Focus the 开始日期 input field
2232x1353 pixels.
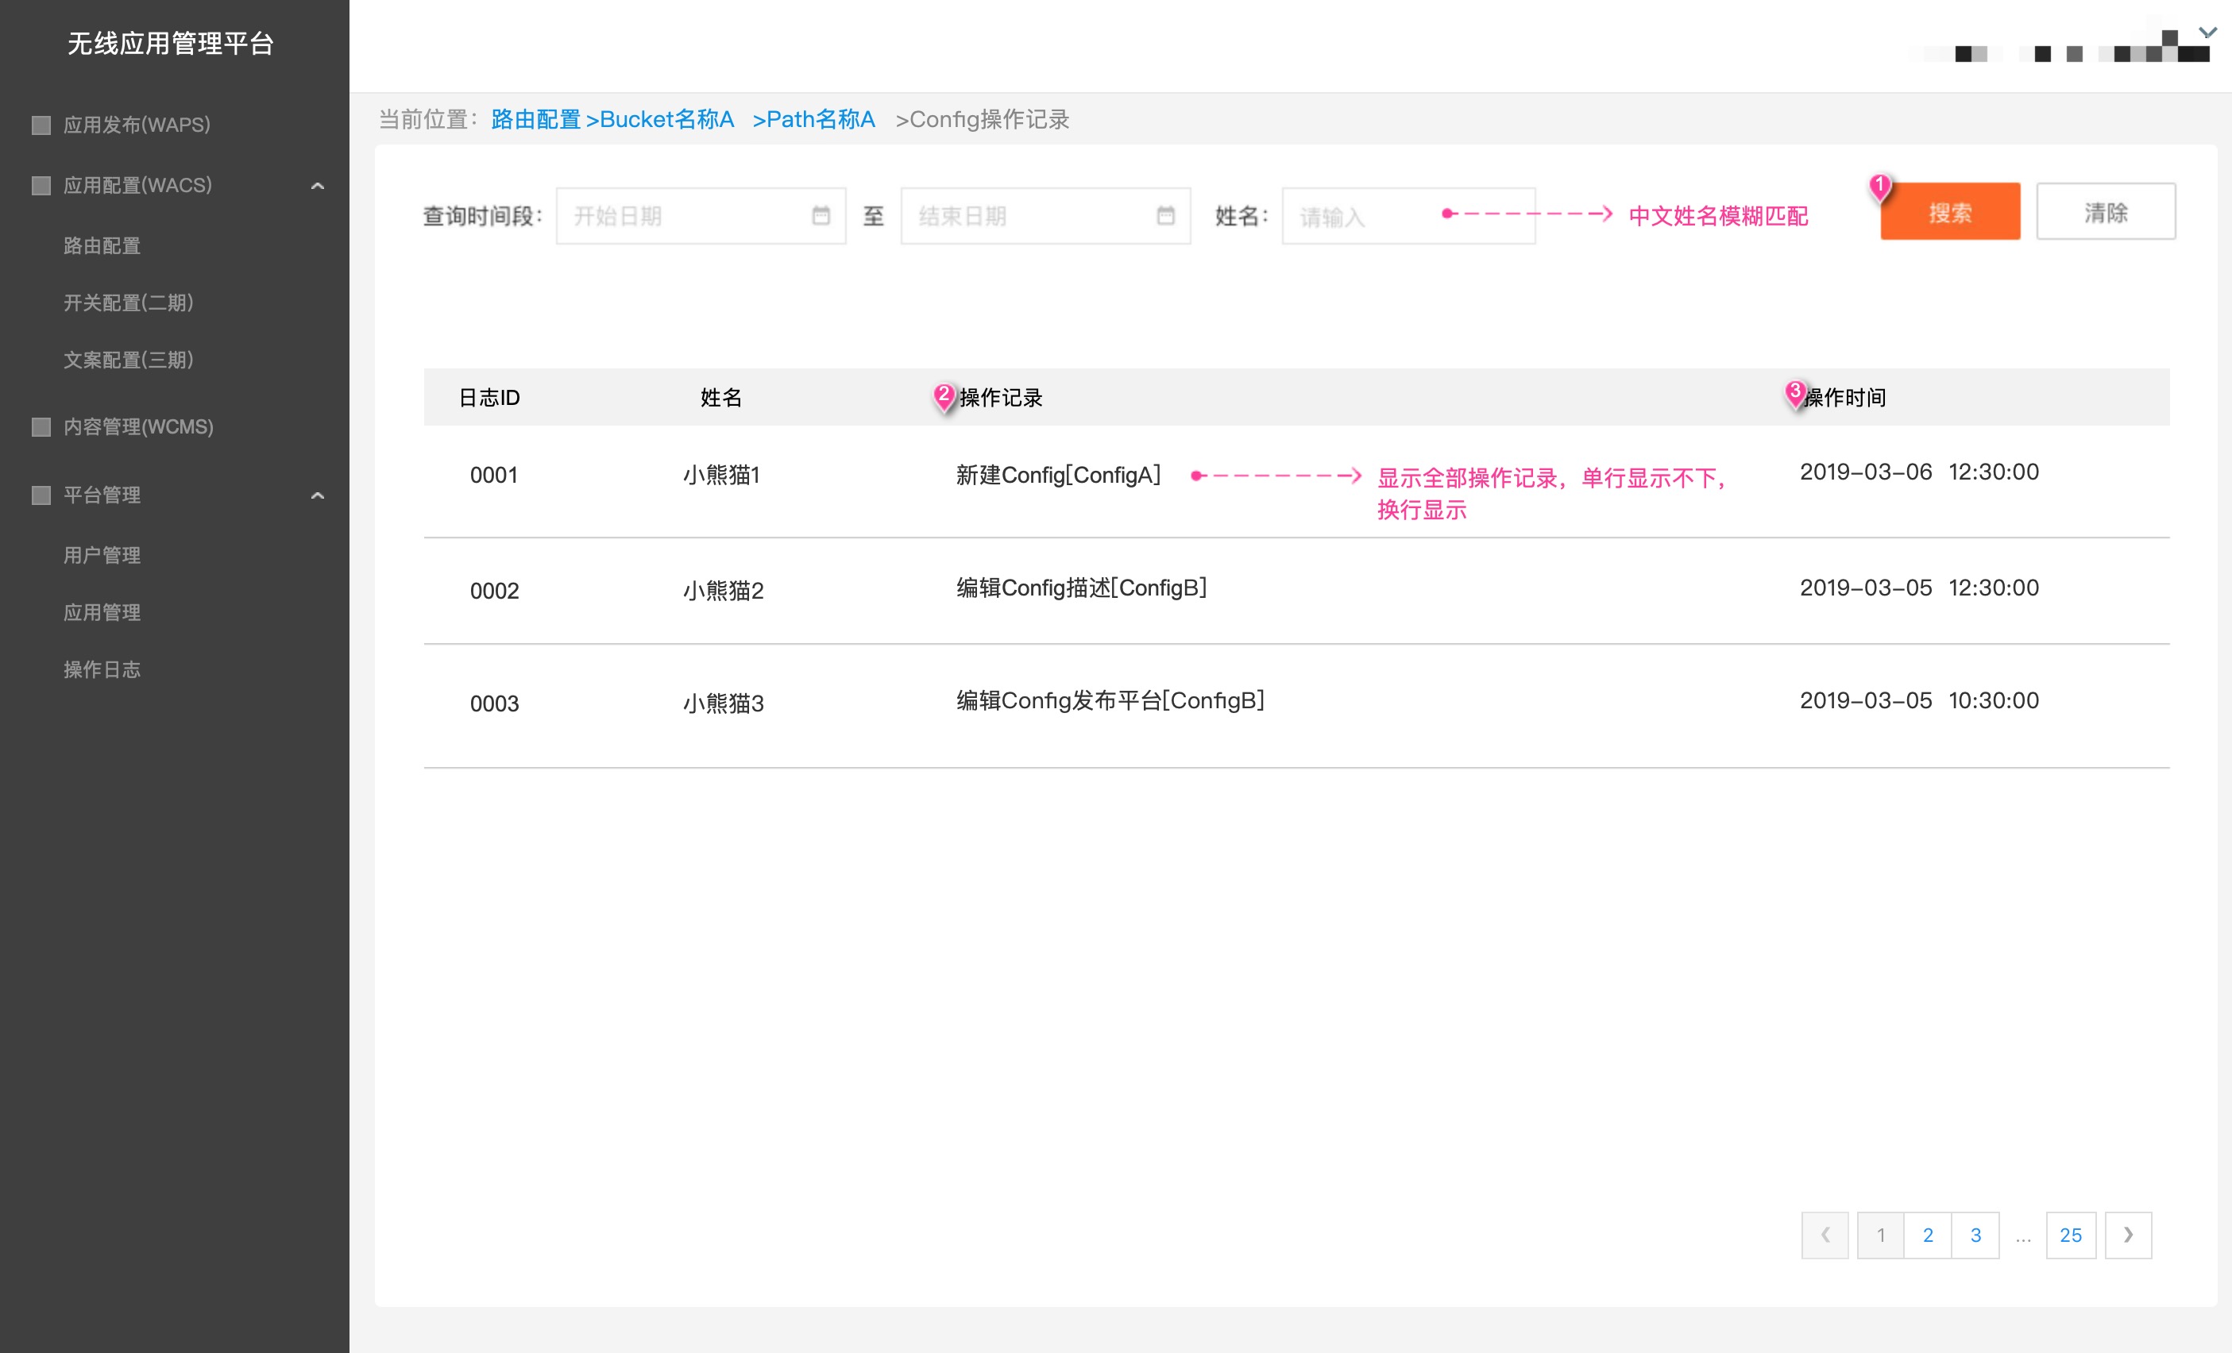(701, 215)
